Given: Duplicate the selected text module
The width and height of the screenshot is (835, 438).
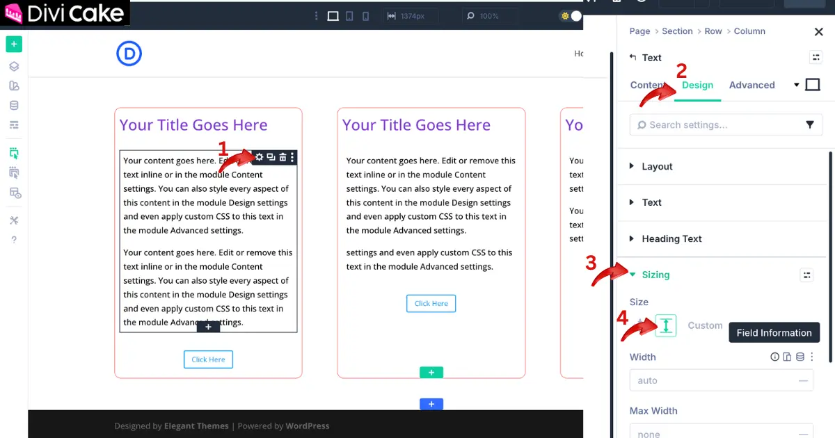Looking at the screenshot, I should click(x=271, y=158).
